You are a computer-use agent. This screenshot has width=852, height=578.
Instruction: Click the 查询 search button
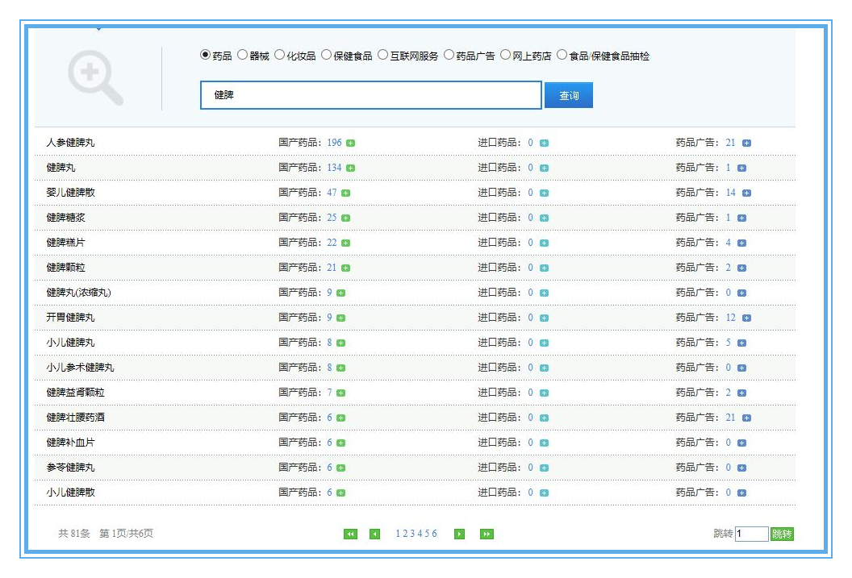[569, 95]
